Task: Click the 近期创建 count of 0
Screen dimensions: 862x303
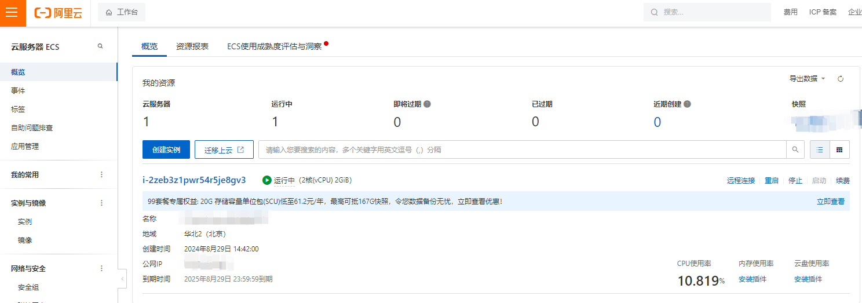Action: (658, 122)
